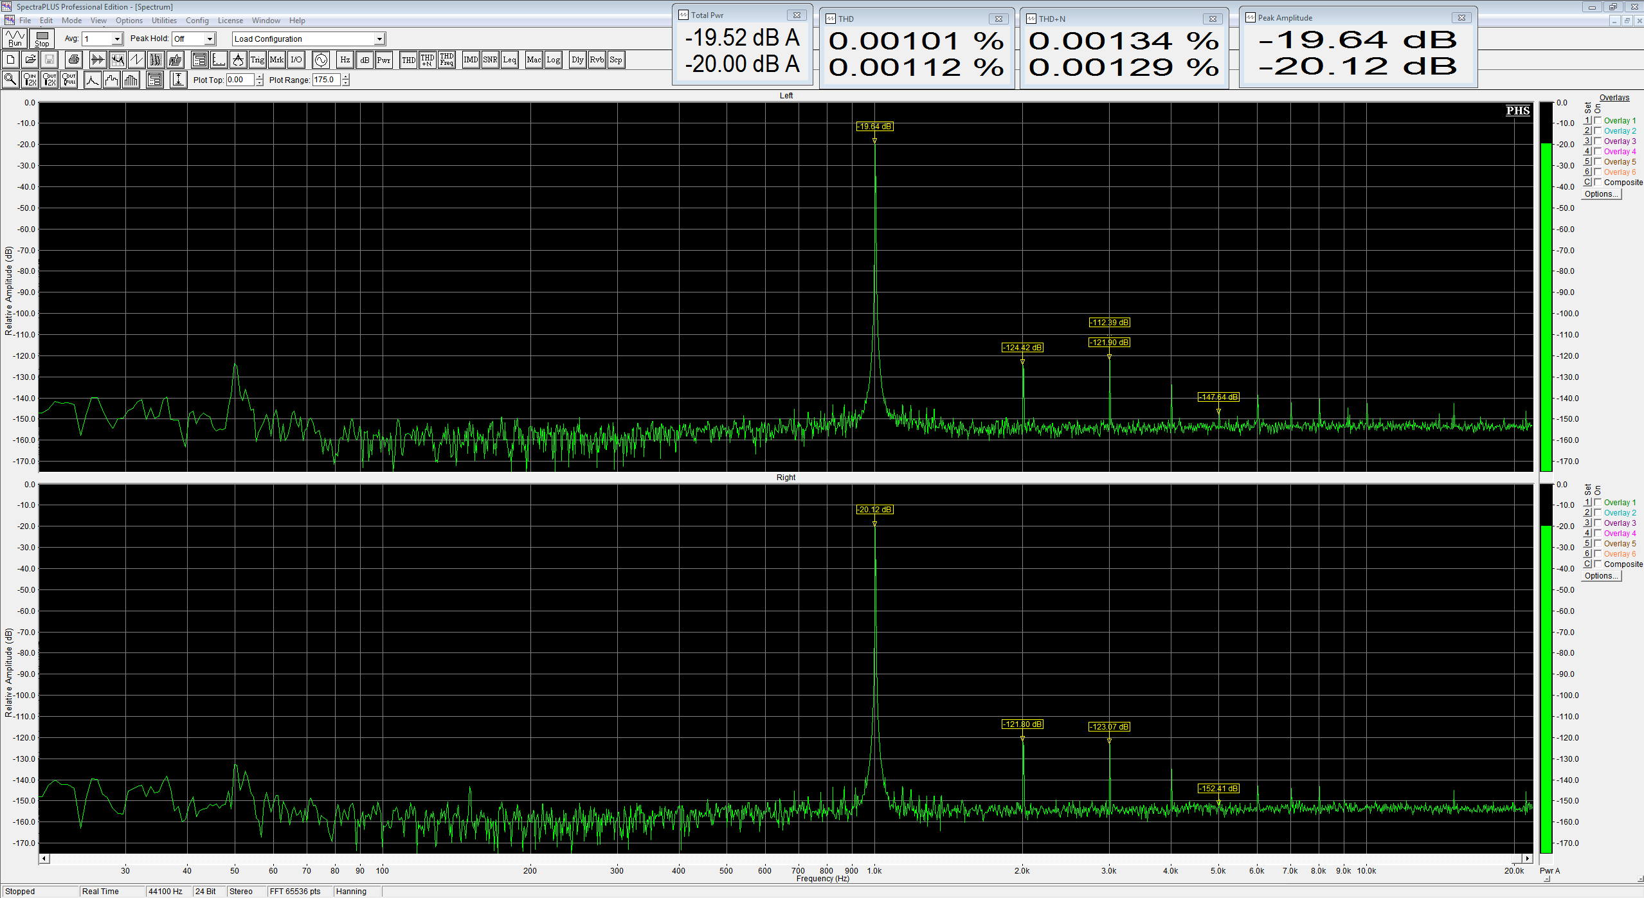Click the Zoom Out Full magnifier
Image resolution: width=1644 pixels, height=898 pixels.
click(69, 80)
